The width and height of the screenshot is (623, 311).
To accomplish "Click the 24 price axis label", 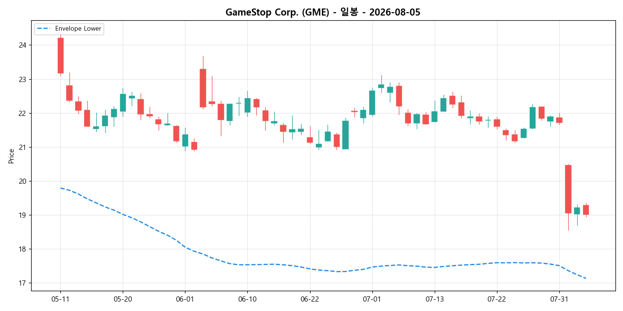I will click(23, 45).
